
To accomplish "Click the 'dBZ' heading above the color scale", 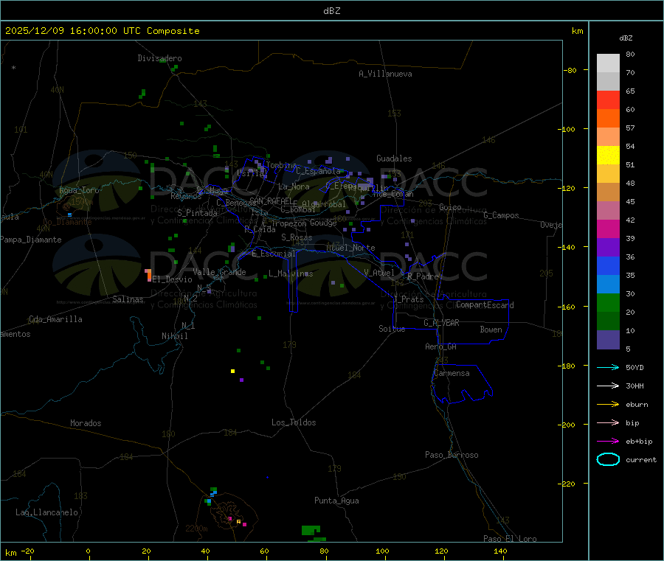I will pos(626,38).
